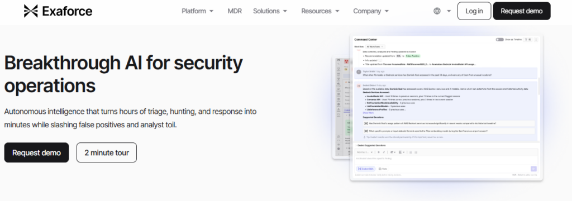Open the Resources dropdown
572x201 pixels.
pos(320,11)
